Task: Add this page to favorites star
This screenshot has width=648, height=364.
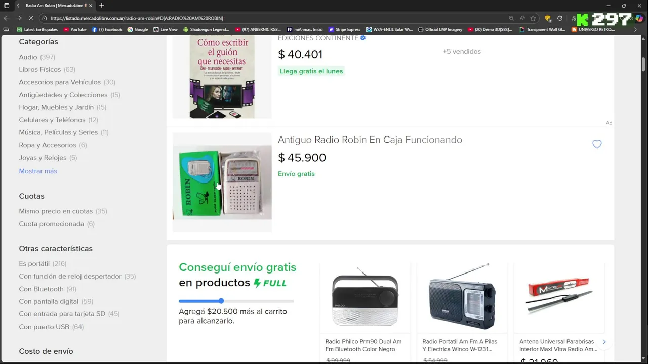Action: [x=533, y=18]
